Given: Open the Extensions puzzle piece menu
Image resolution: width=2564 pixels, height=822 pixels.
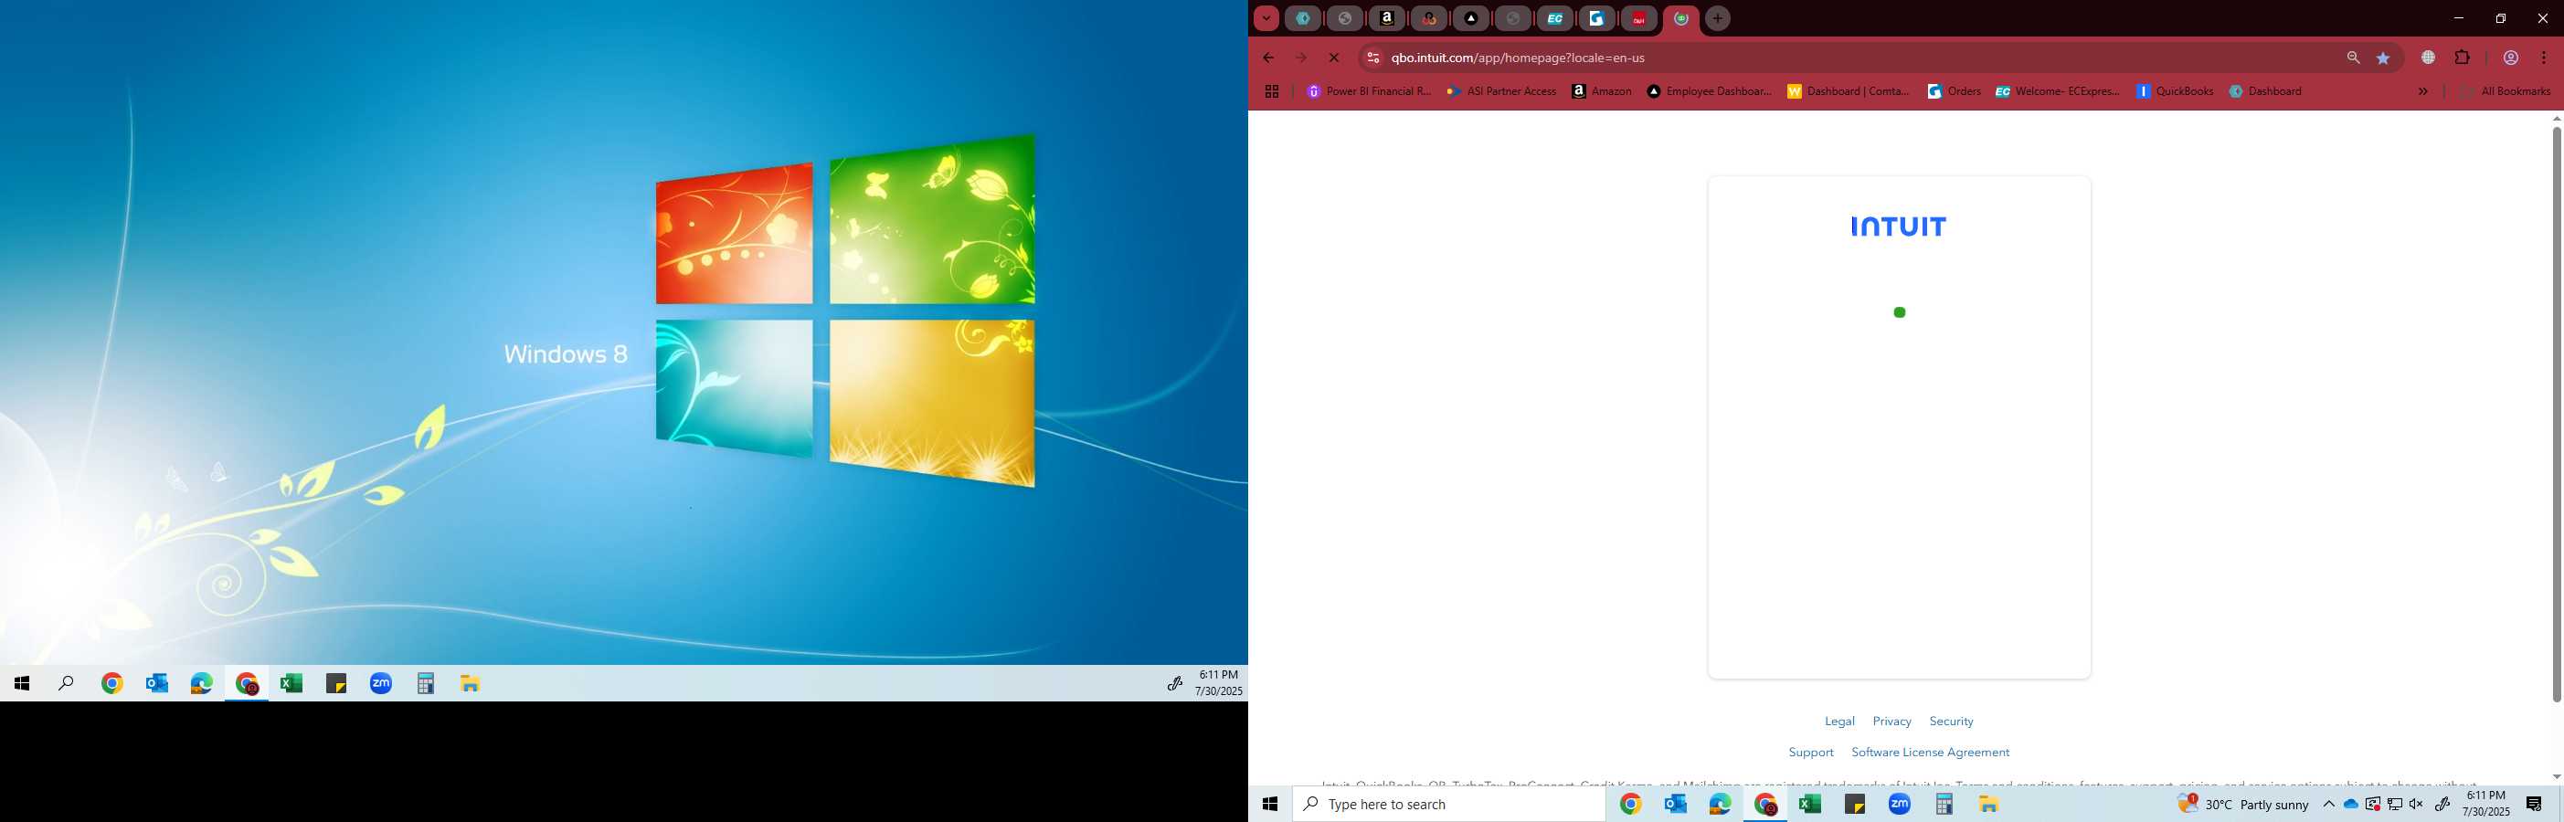Looking at the screenshot, I should (2462, 58).
